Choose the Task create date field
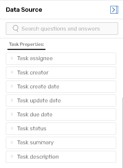The height and width of the screenshot is (168, 123). [x=61, y=86]
